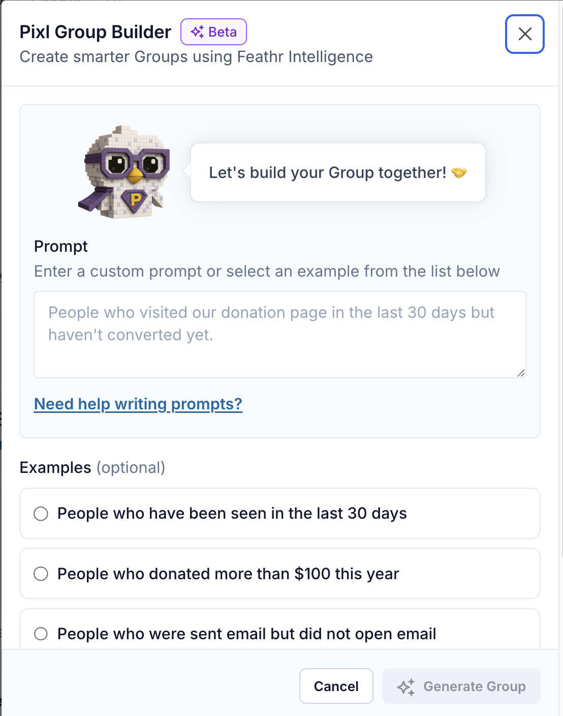Select 'did not open email' radio option
Viewport: 563px width, 716px height.
pos(41,634)
